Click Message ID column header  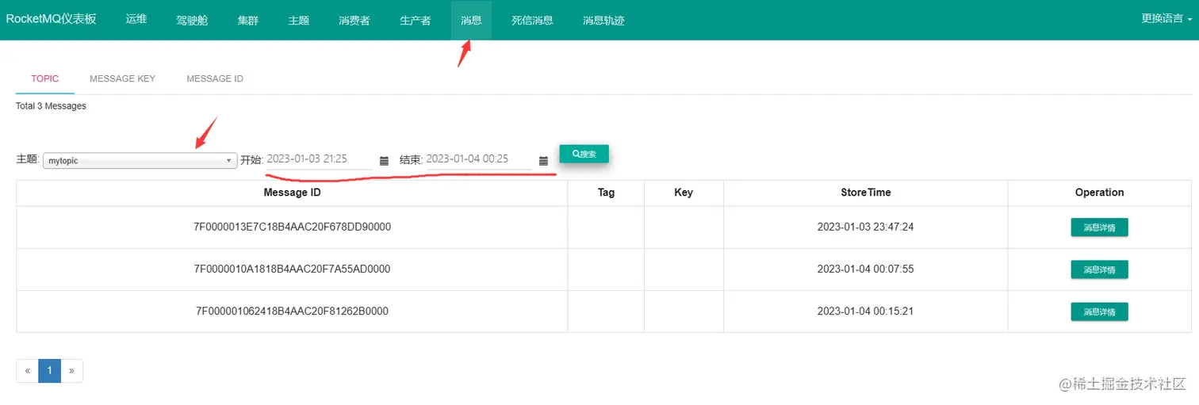(x=293, y=193)
